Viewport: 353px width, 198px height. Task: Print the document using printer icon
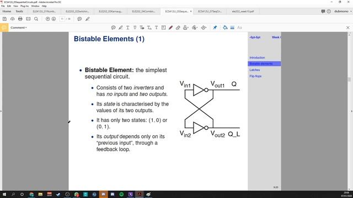20,19
